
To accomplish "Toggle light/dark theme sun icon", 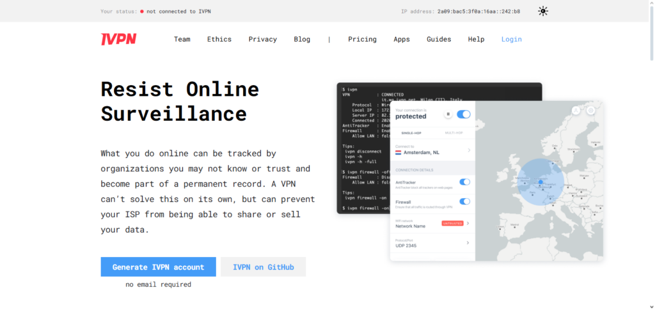I will tap(543, 11).
